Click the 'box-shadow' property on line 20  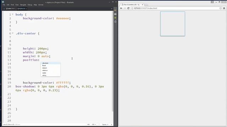coord(25,86)
